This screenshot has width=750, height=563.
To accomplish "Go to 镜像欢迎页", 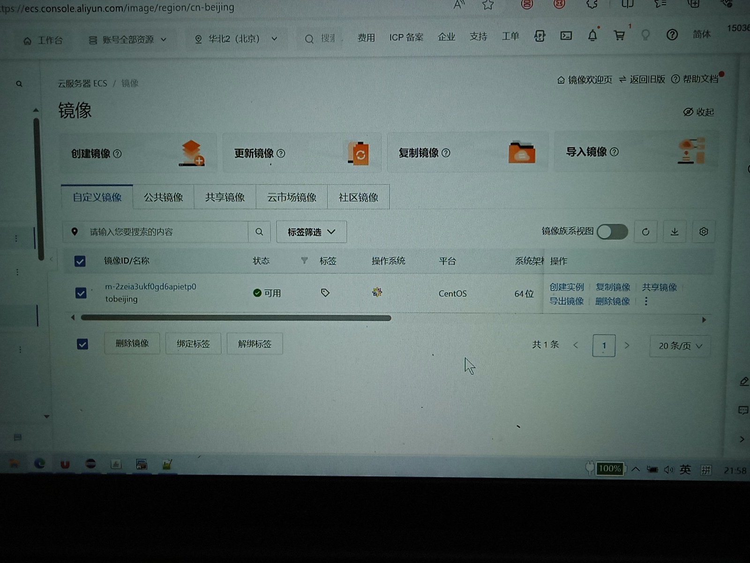I will click(585, 80).
